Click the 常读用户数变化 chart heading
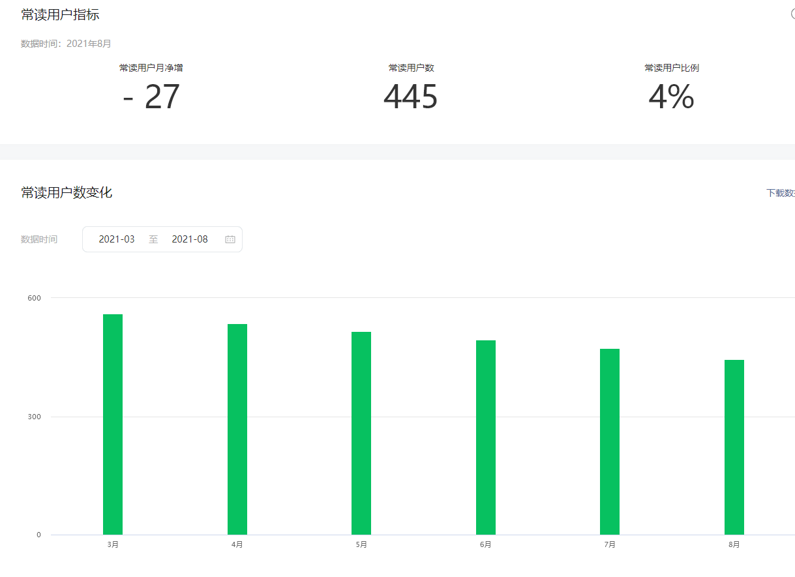795x577 pixels. 67,192
